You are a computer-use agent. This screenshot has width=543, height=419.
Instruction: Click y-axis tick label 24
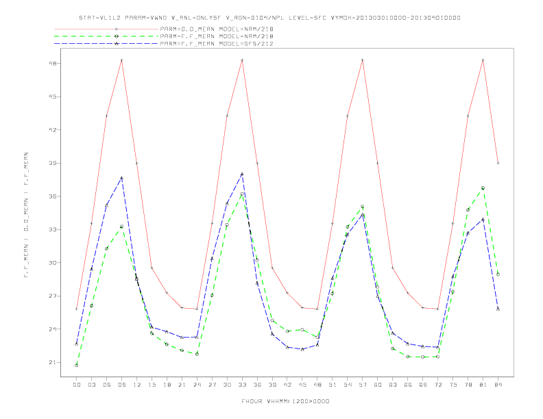(x=53, y=329)
